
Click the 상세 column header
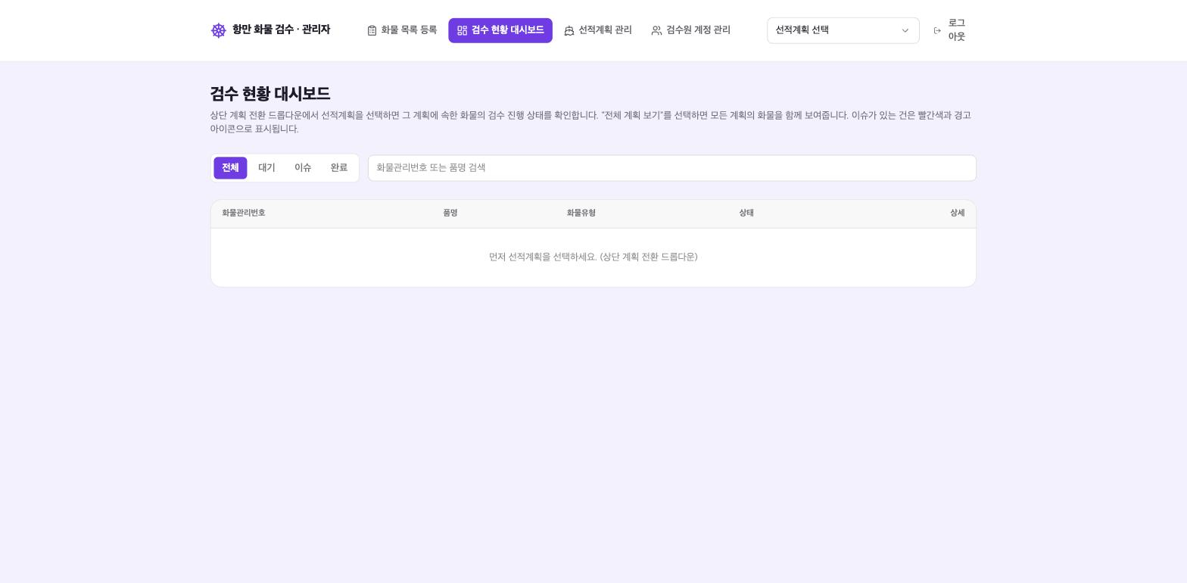pyautogui.click(x=958, y=213)
